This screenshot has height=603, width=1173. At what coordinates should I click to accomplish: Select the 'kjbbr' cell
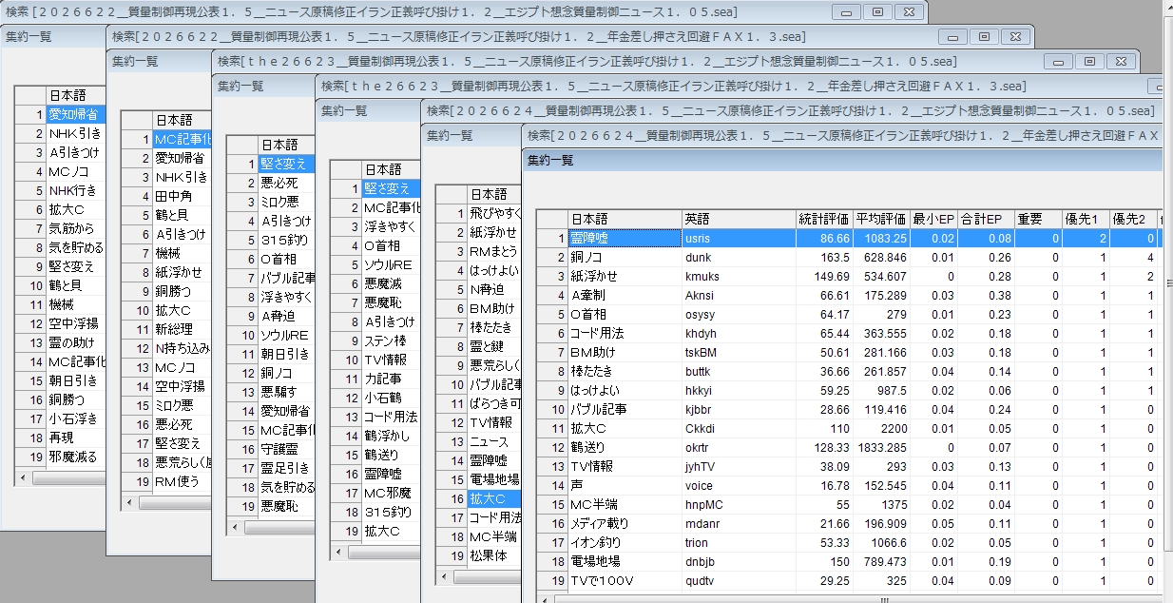[738, 410]
